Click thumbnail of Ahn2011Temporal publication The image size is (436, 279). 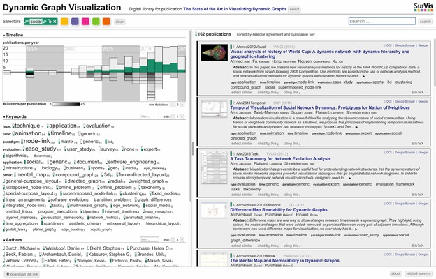pyautogui.click(x=214, y=109)
